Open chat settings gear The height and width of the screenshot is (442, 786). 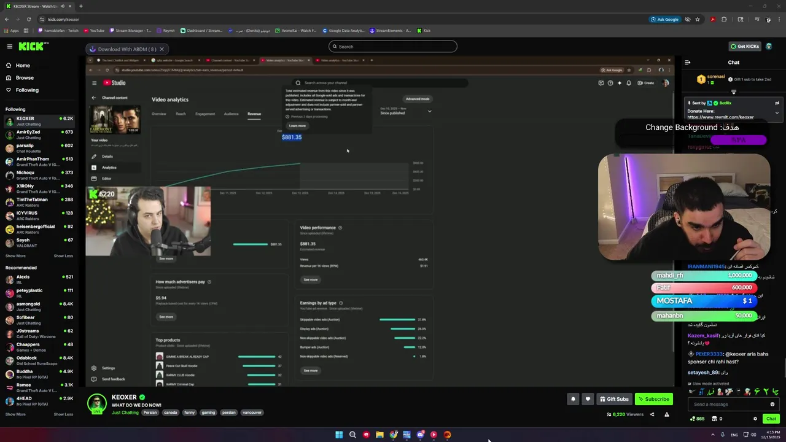pyautogui.click(x=755, y=419)
